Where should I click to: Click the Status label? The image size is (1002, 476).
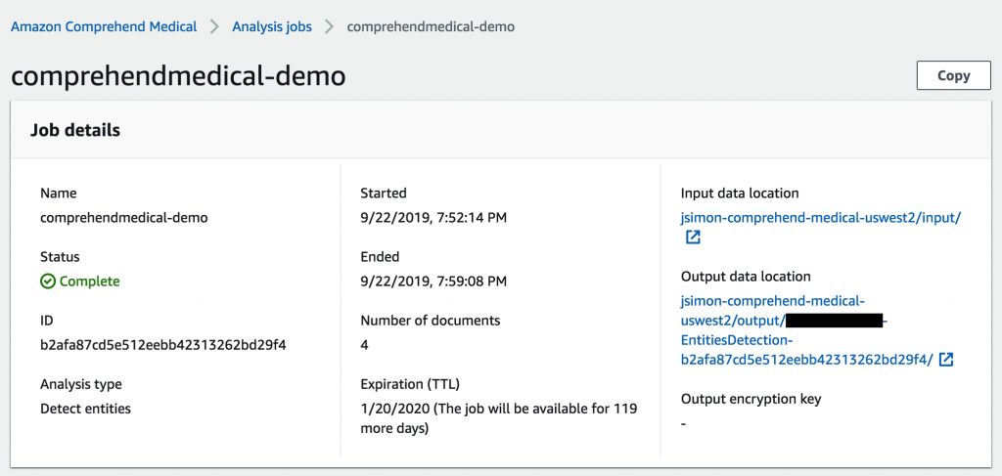pos(60,256)
